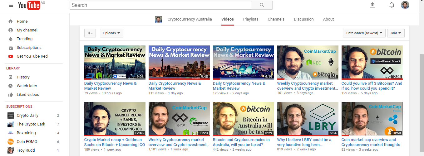Click the Trending label in sidebar
The width and height of the screenshot is (424, 156).
25,39
